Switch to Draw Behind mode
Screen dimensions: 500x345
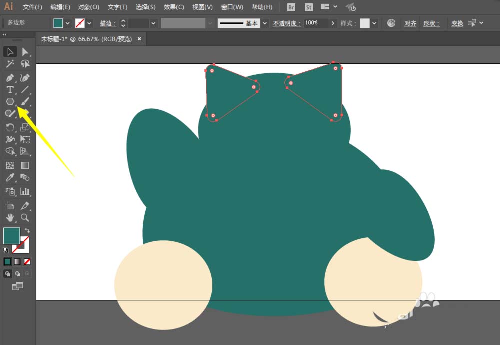point(17,273)
